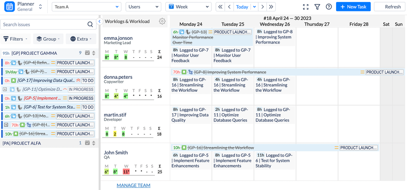Click PROJECT ALFA calendar check icon
This screenshot has width=407, height=190.
(88, 143)
